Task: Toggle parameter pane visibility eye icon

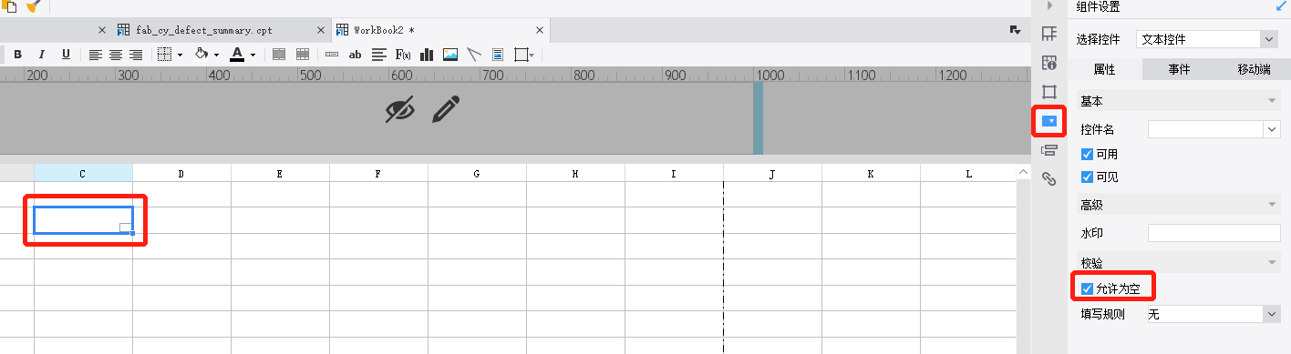Action: click(399, 110)
